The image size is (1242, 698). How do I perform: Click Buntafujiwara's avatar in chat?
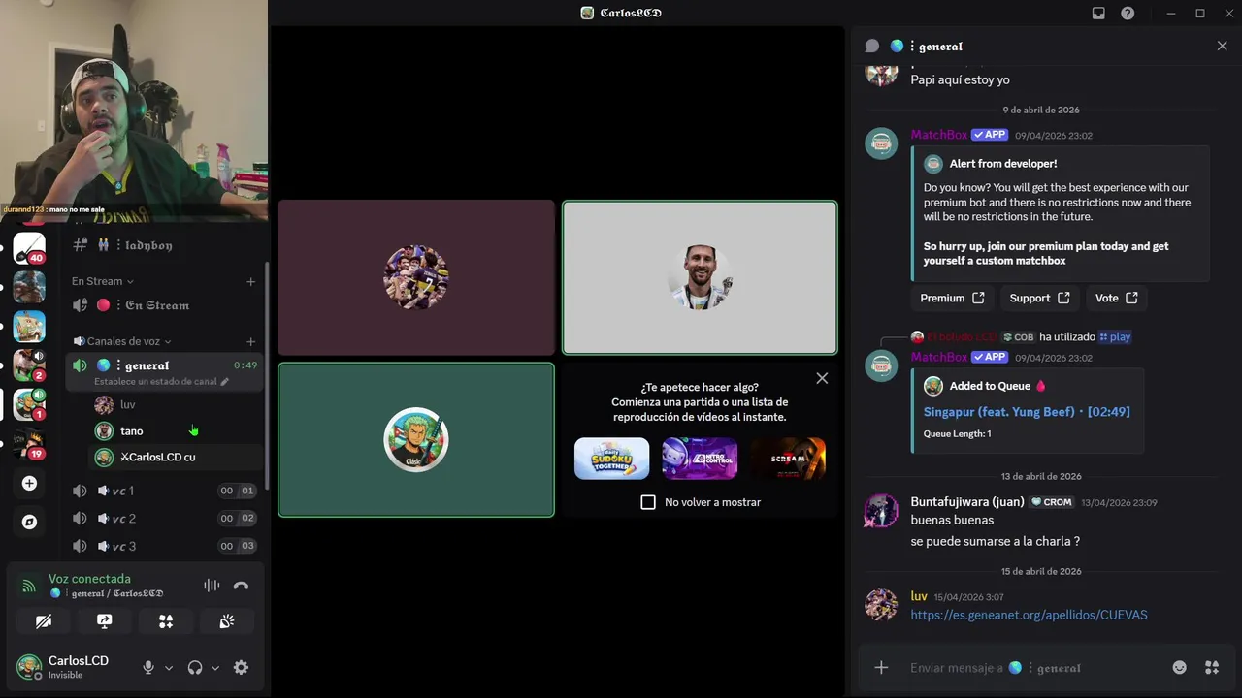(x=881, y=510)
